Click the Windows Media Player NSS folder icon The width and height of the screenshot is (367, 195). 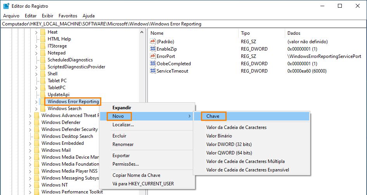click(x=37, y=171)
